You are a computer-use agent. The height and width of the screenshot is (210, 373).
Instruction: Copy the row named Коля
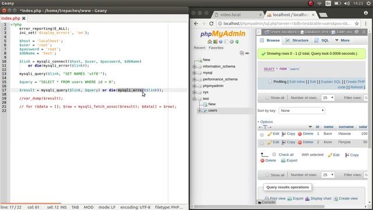tap(288, 142)
